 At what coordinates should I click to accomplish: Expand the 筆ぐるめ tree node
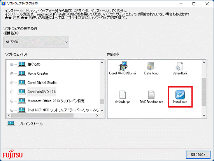12,64
